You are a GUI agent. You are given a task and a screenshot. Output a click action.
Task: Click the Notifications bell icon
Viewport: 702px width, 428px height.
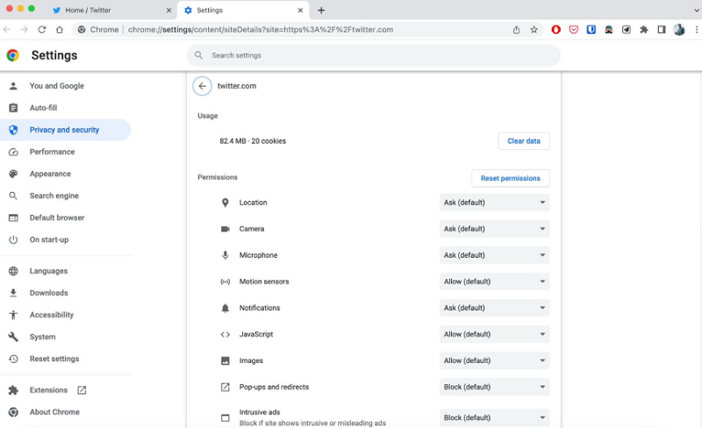226,308
